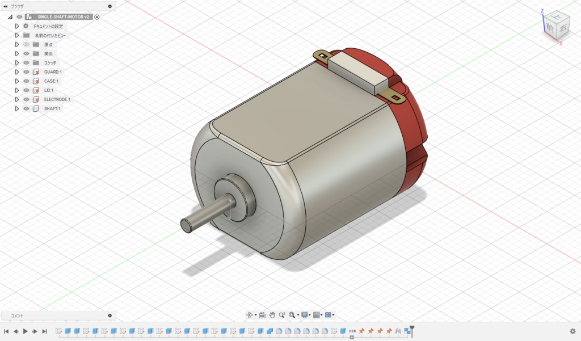Open Orbit tool dropdown arrow
Viewport: 581px width, 341px height.
point(256,315)
